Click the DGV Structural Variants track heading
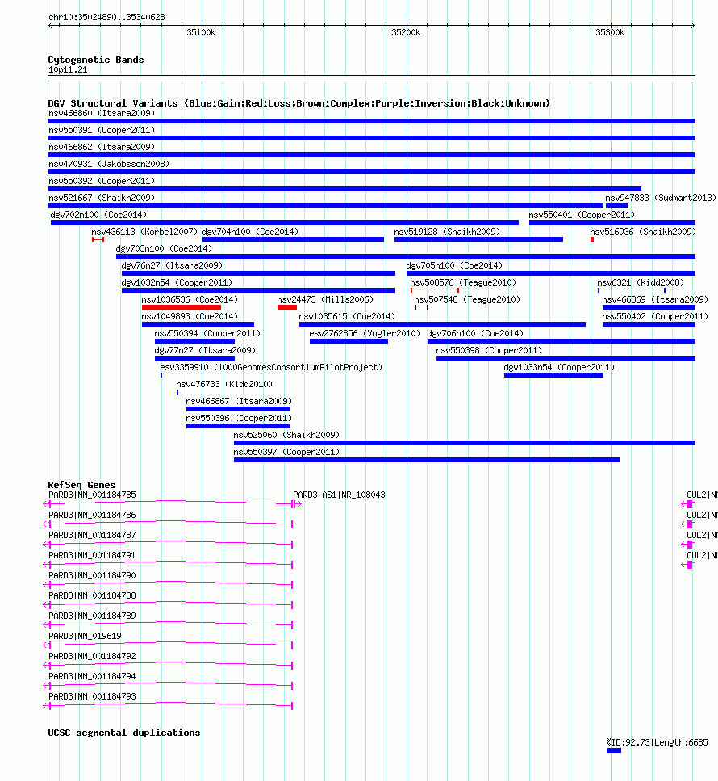Image resolution: width=718 pixels, height=781 pixels. click(x=298, y=103)
